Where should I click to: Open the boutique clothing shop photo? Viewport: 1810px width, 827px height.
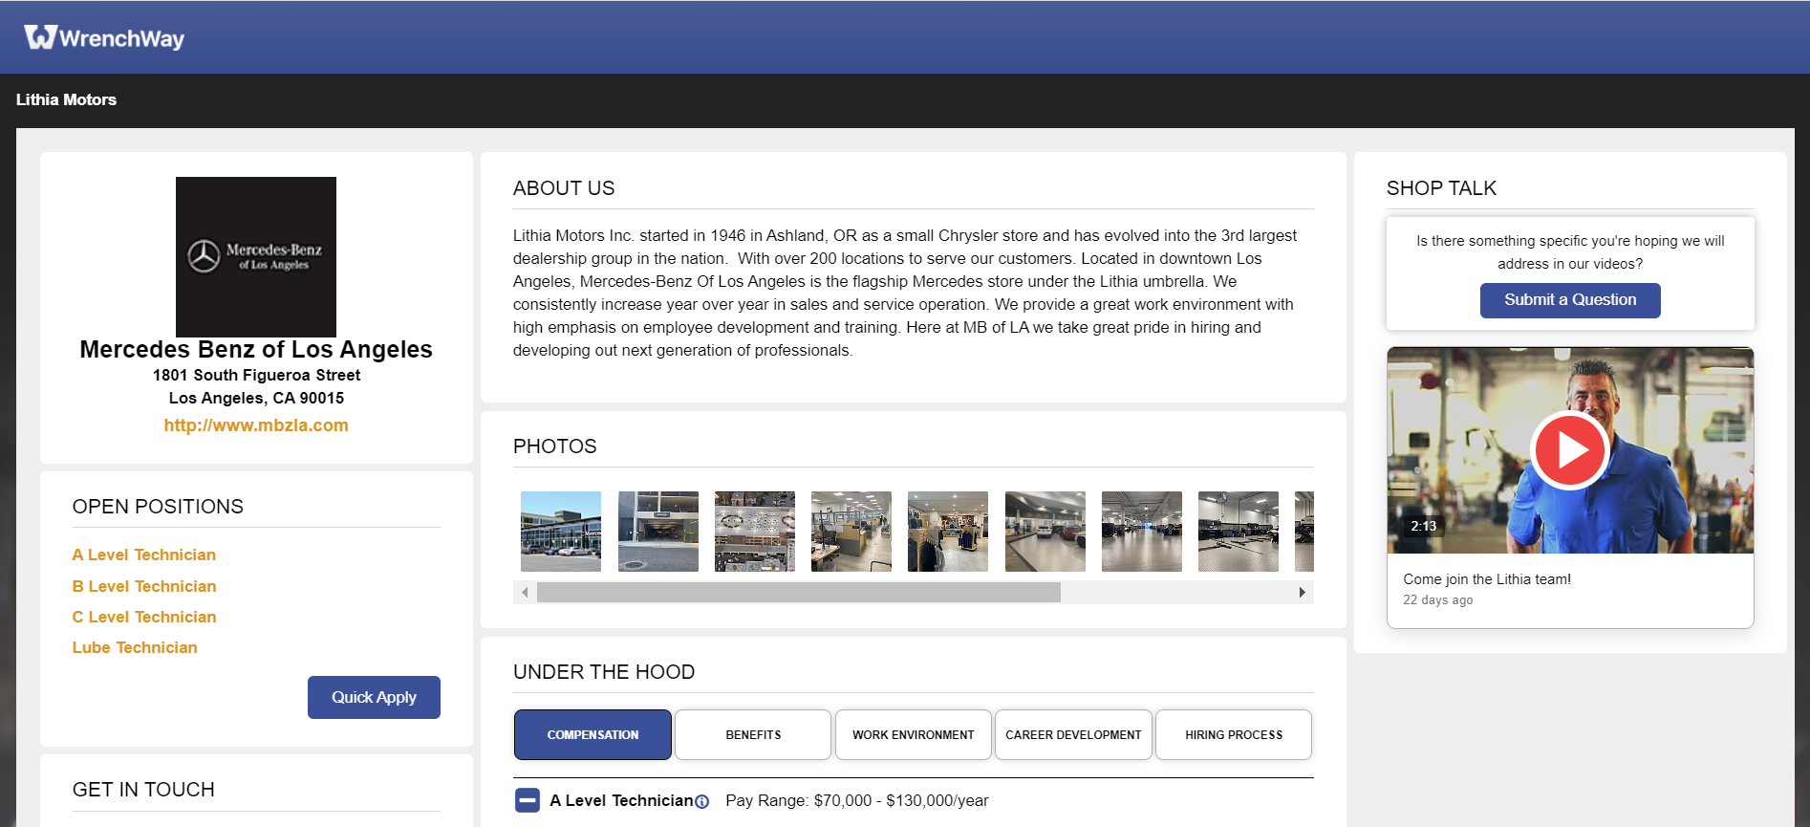click(948, 532)
